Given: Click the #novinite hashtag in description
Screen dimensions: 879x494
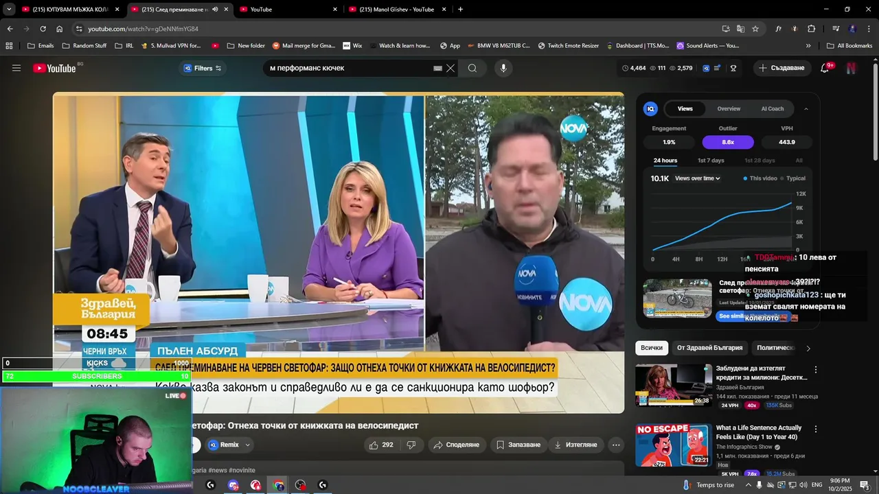Looking at the screenshot, I should coord(242,470).
